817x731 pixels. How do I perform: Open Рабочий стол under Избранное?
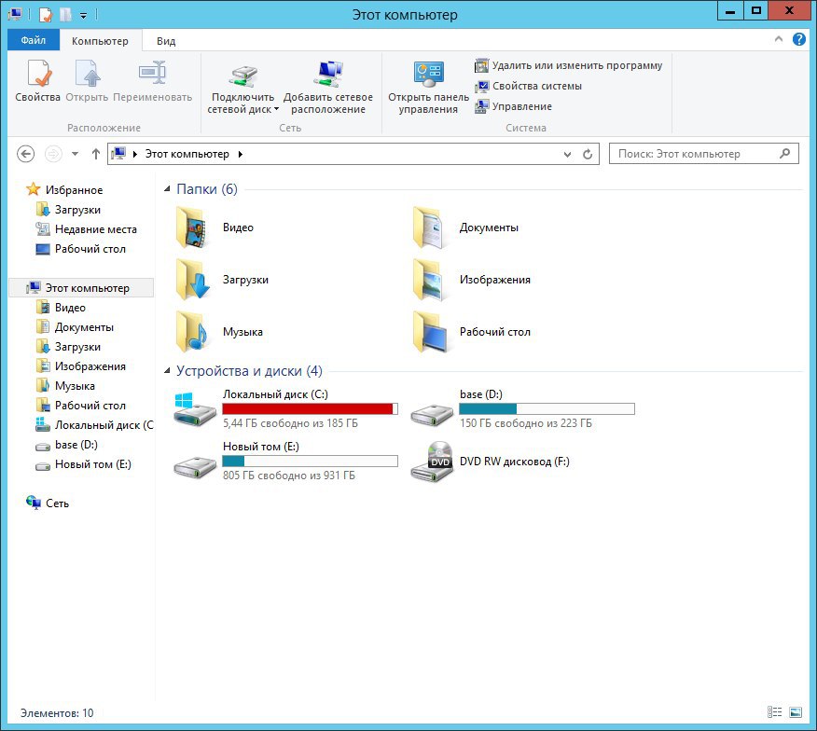[90, 249]
